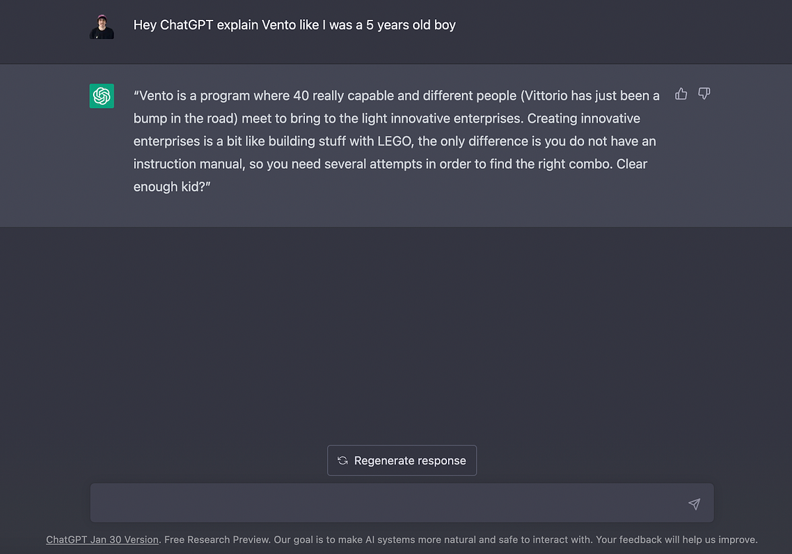Submit via the send arrow button

coord(694,504)
